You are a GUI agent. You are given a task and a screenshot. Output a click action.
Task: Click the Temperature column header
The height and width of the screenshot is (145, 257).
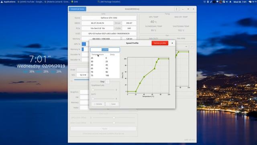point(98,54)
